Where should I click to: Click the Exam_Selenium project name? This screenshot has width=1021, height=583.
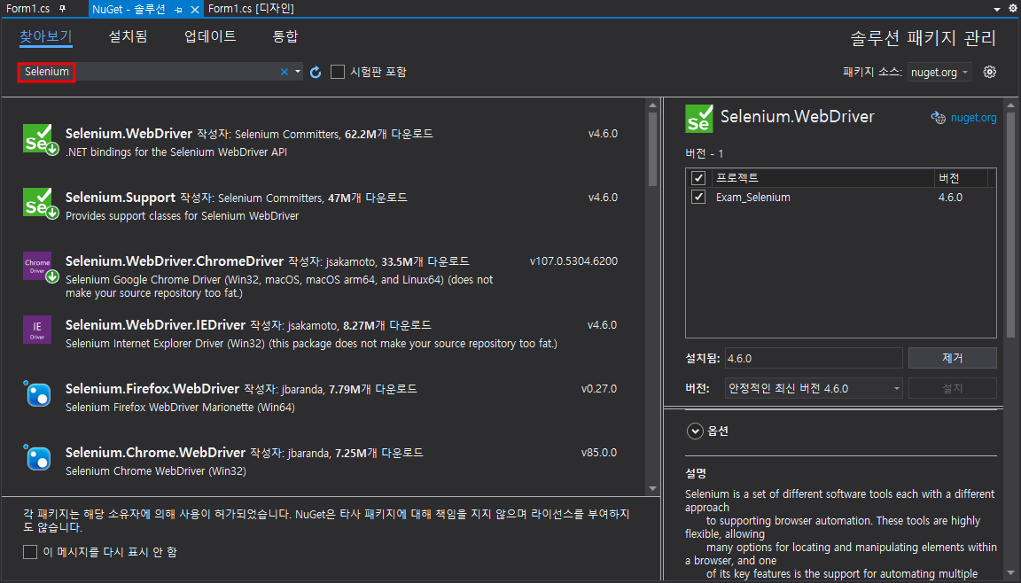753,198
